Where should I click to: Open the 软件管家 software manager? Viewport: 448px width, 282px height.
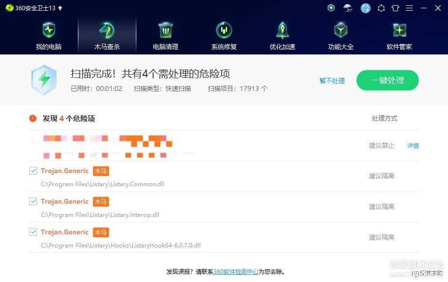399,36
